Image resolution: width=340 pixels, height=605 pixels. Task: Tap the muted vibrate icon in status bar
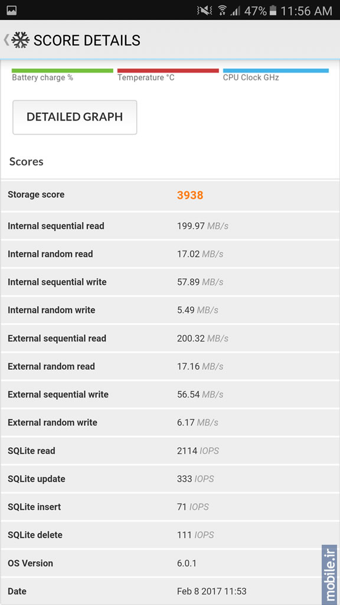(204, 11)
